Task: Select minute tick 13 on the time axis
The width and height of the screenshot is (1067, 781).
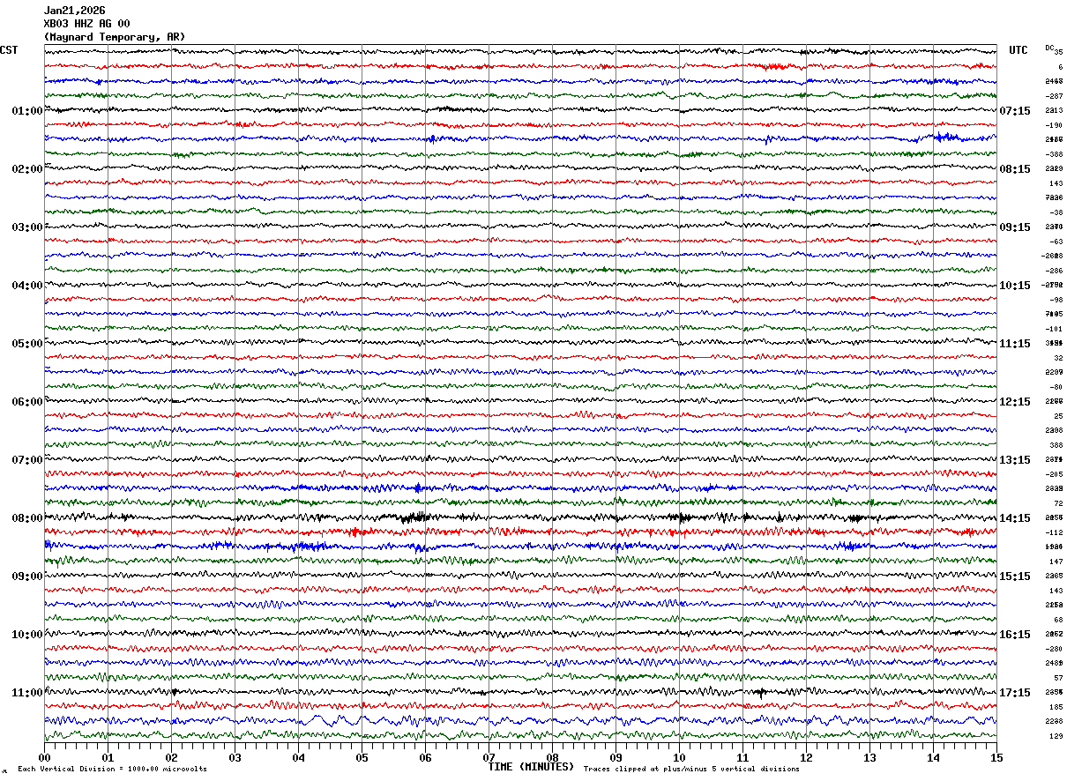Action: [869, 757]
